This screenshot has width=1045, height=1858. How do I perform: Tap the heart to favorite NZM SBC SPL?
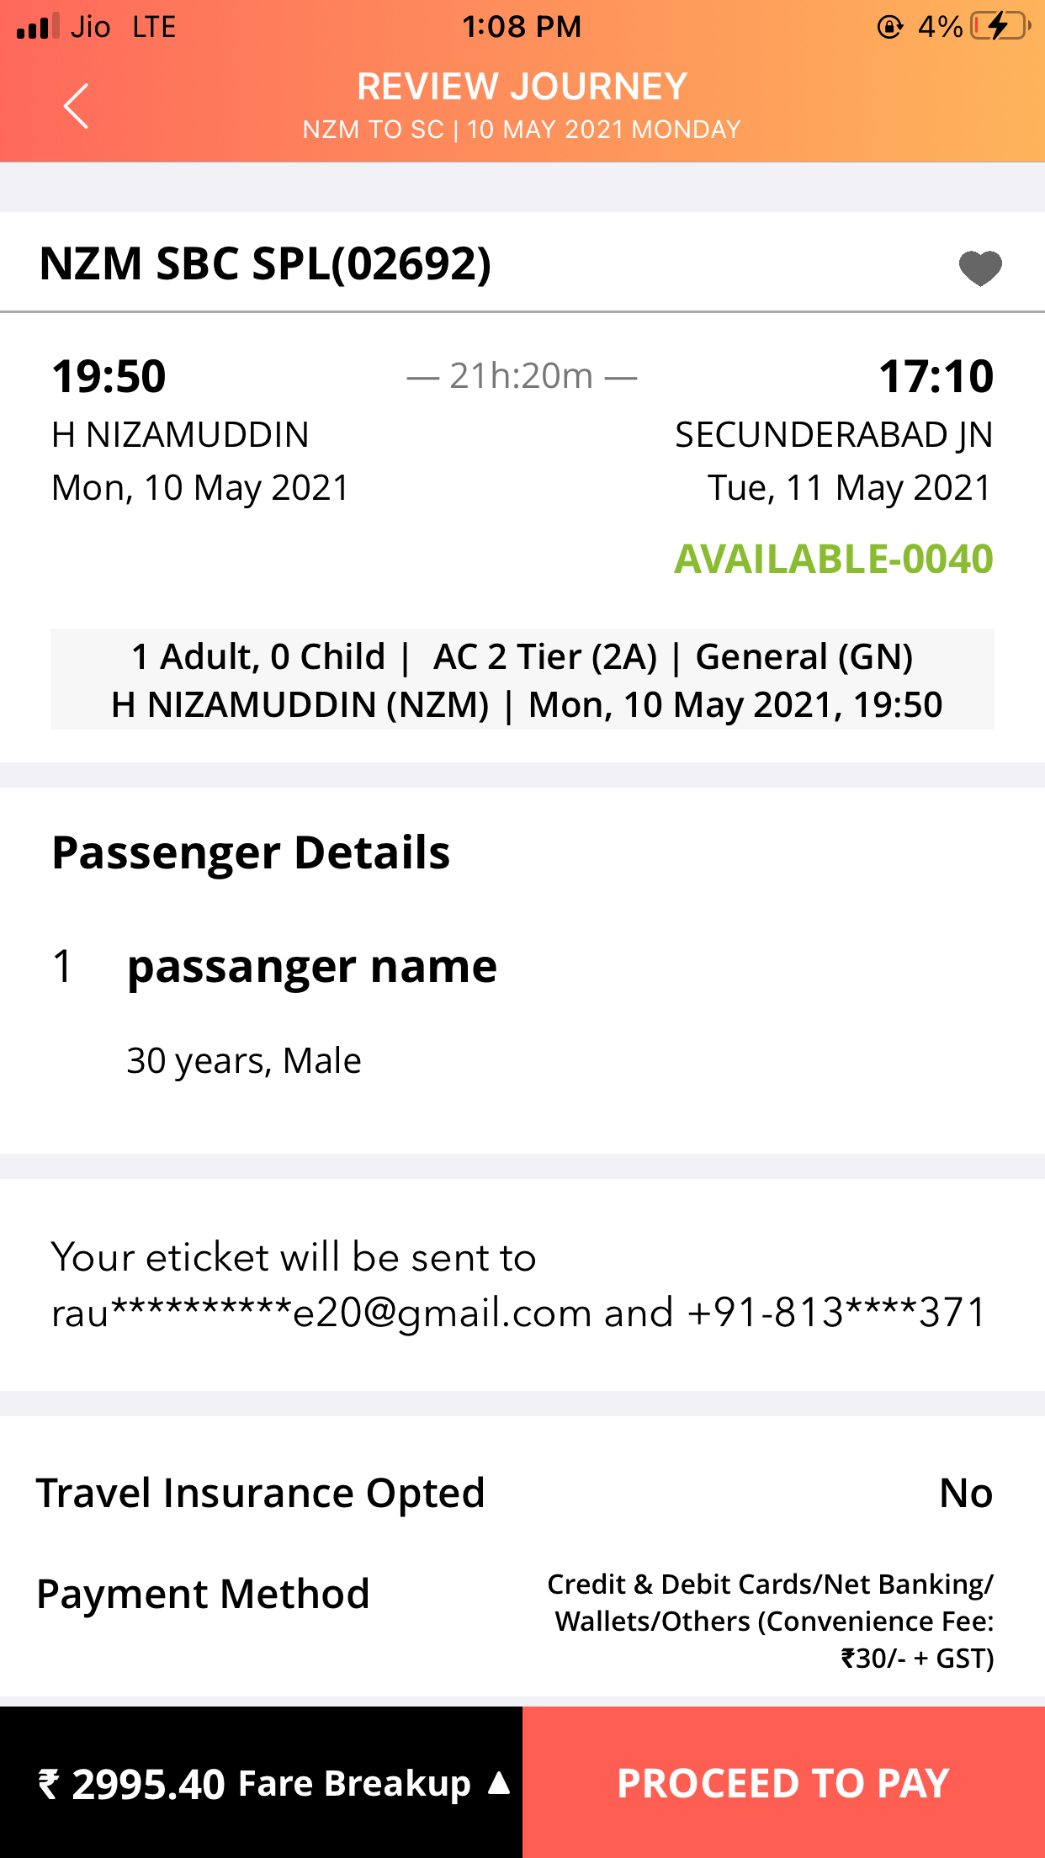pos(981,268)
